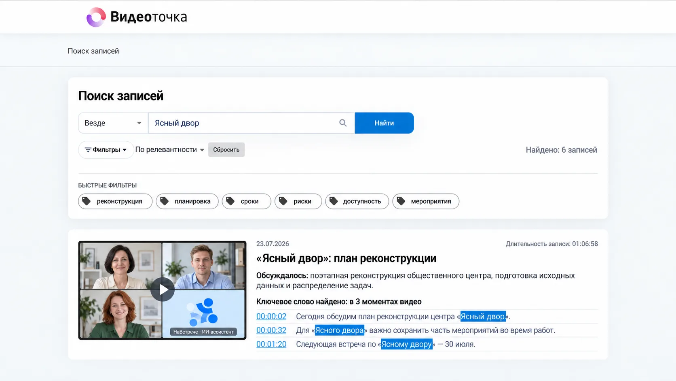
Task: Click the filter lines icon in Фильтры
Action: tap(88, 150)
